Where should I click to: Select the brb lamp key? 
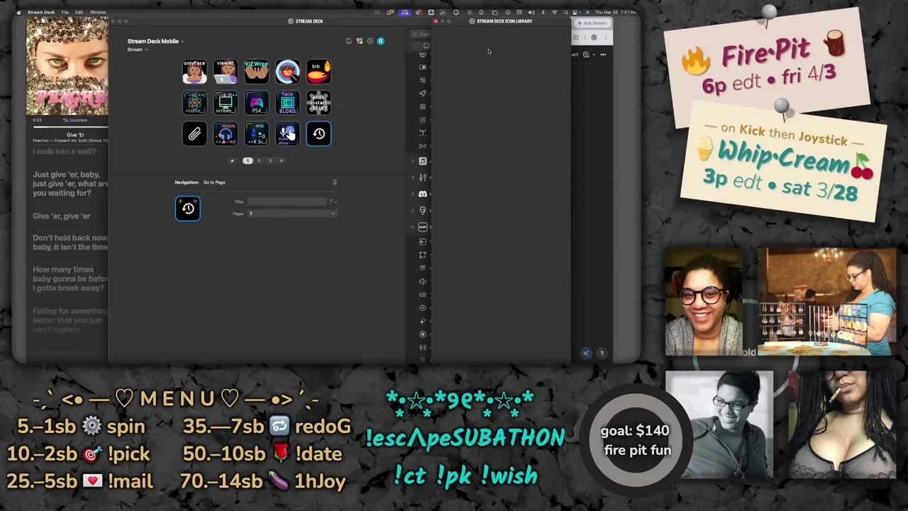coord(319,72)
